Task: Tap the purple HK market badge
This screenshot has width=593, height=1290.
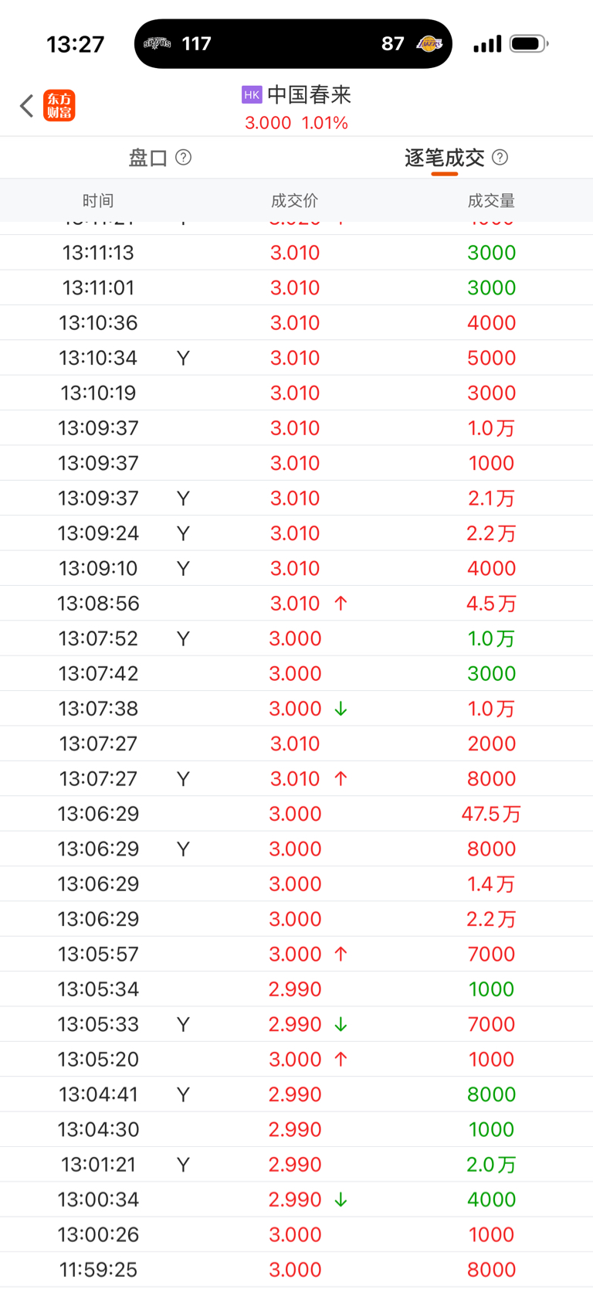Action: pyautogui.click(x=252, y=95)
